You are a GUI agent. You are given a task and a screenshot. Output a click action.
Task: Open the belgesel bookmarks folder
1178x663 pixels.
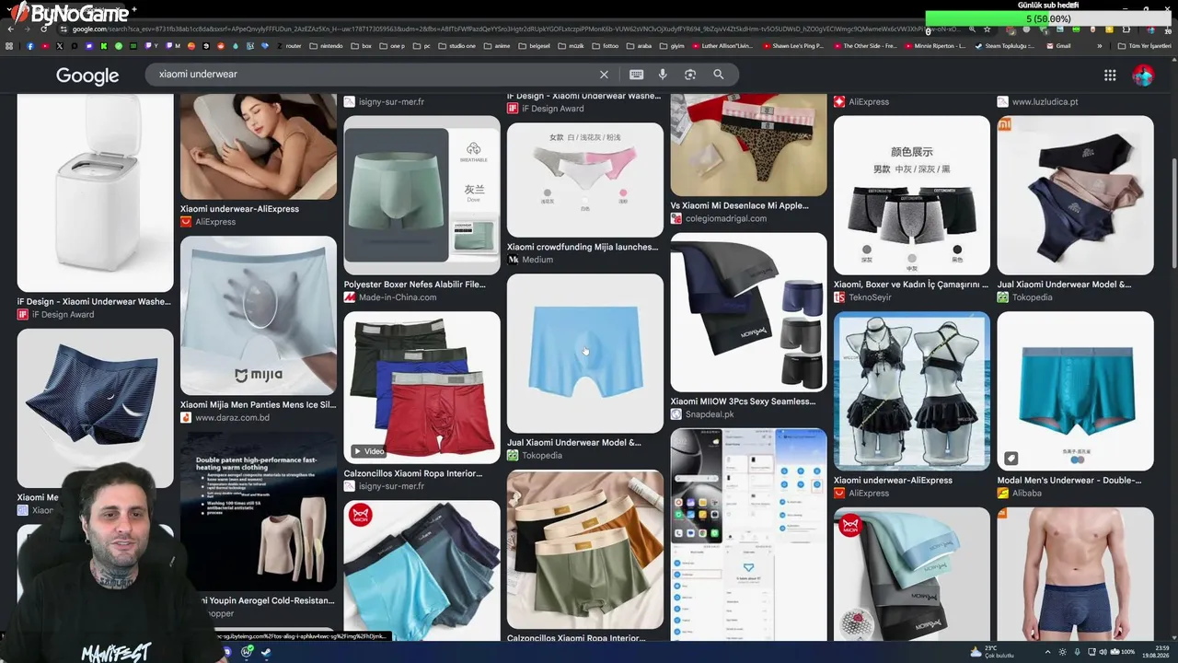click(x=534, y=46)
